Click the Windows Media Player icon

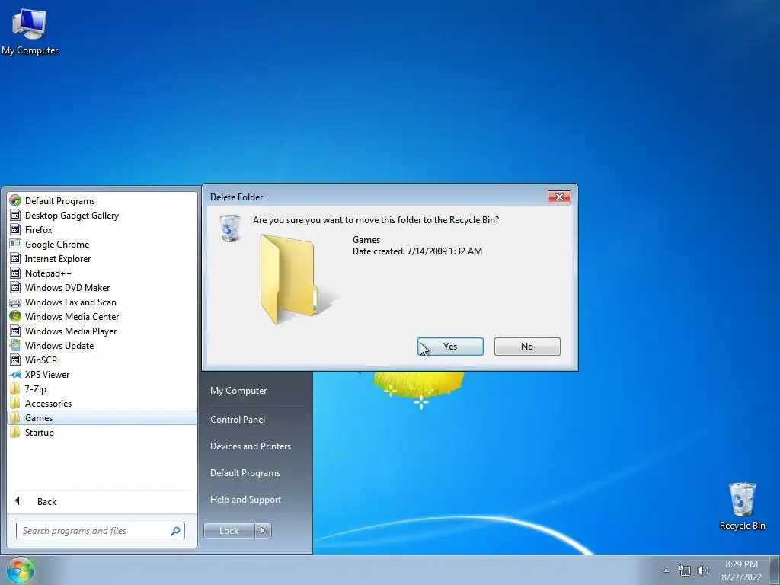point(15,331)
